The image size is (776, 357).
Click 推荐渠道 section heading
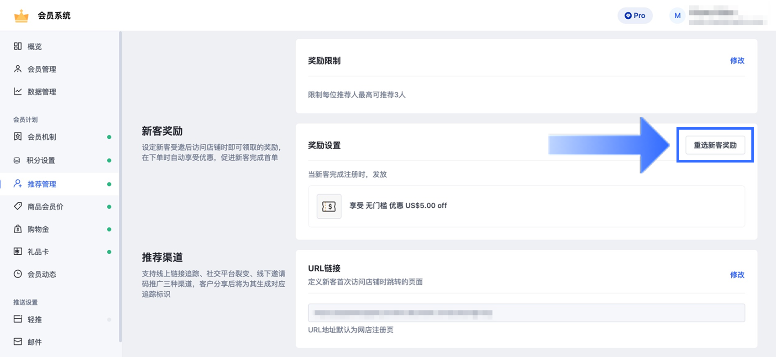coord(162,257)
